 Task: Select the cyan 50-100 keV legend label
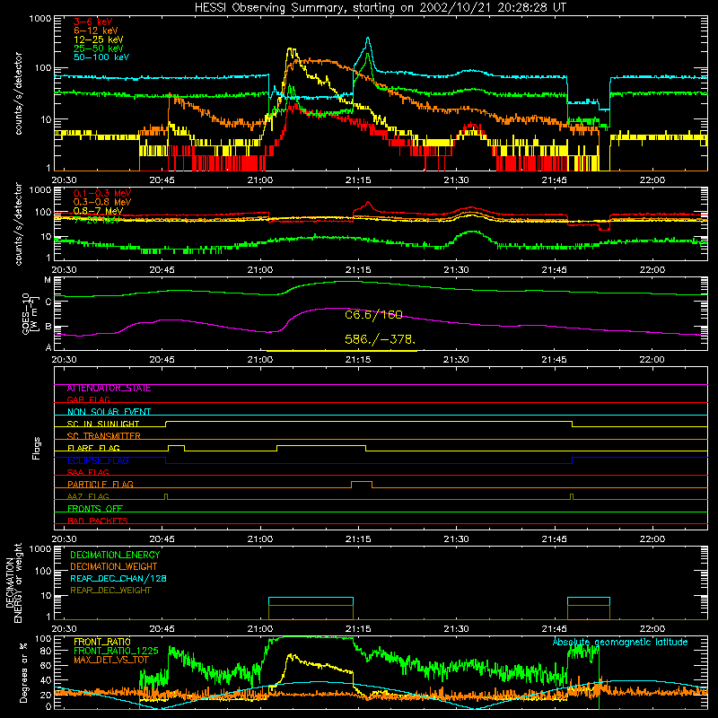[101, 57]
